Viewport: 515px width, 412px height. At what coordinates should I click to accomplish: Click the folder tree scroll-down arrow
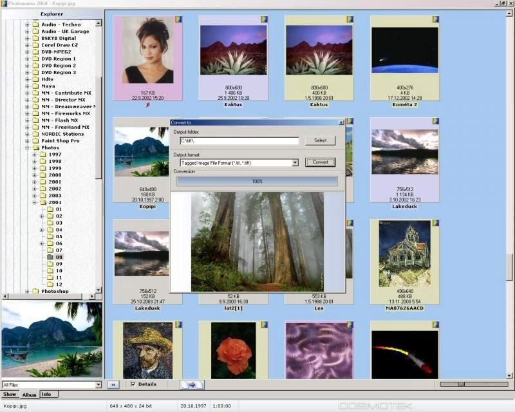click(x=98, y=290)
